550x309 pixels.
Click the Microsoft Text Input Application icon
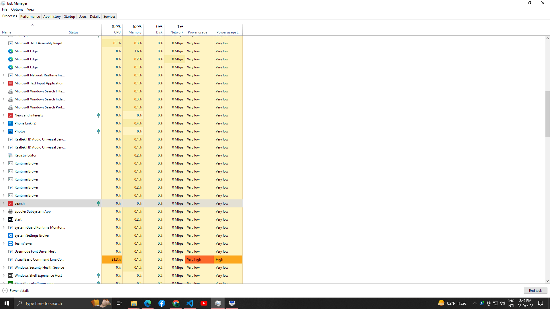[x=10, y=83]
